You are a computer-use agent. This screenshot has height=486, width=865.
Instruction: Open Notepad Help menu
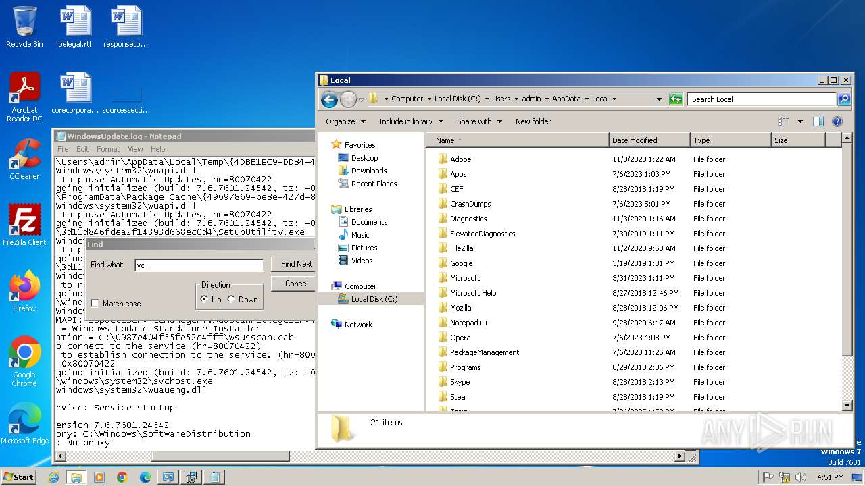(x=157, y=149)
